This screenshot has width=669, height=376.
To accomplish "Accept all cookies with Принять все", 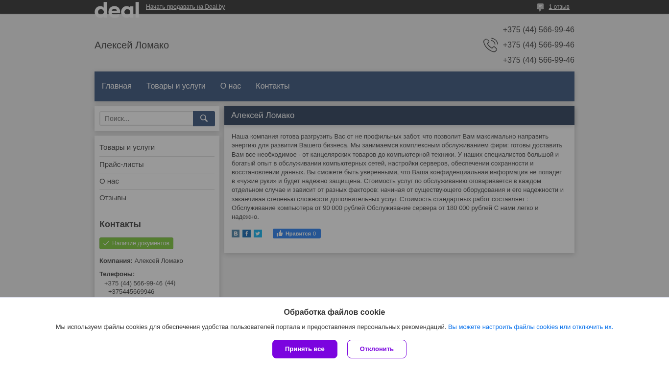I will 305,349.
